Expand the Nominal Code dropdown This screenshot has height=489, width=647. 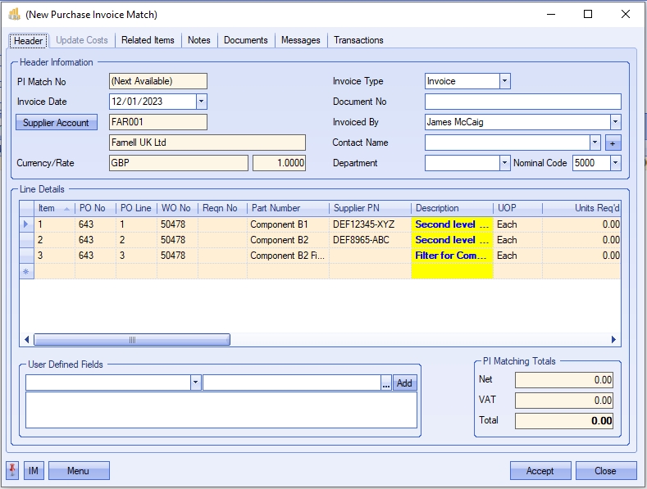coord(615,163)
